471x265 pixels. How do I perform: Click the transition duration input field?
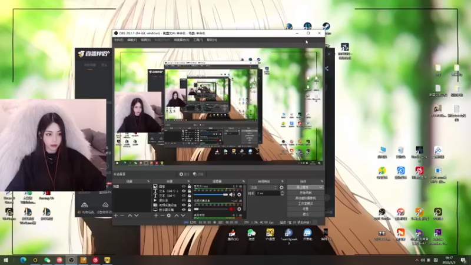(267, 194)
